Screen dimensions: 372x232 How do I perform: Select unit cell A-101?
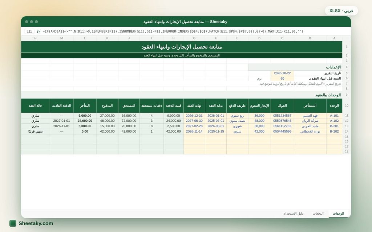tap(334, 116)
